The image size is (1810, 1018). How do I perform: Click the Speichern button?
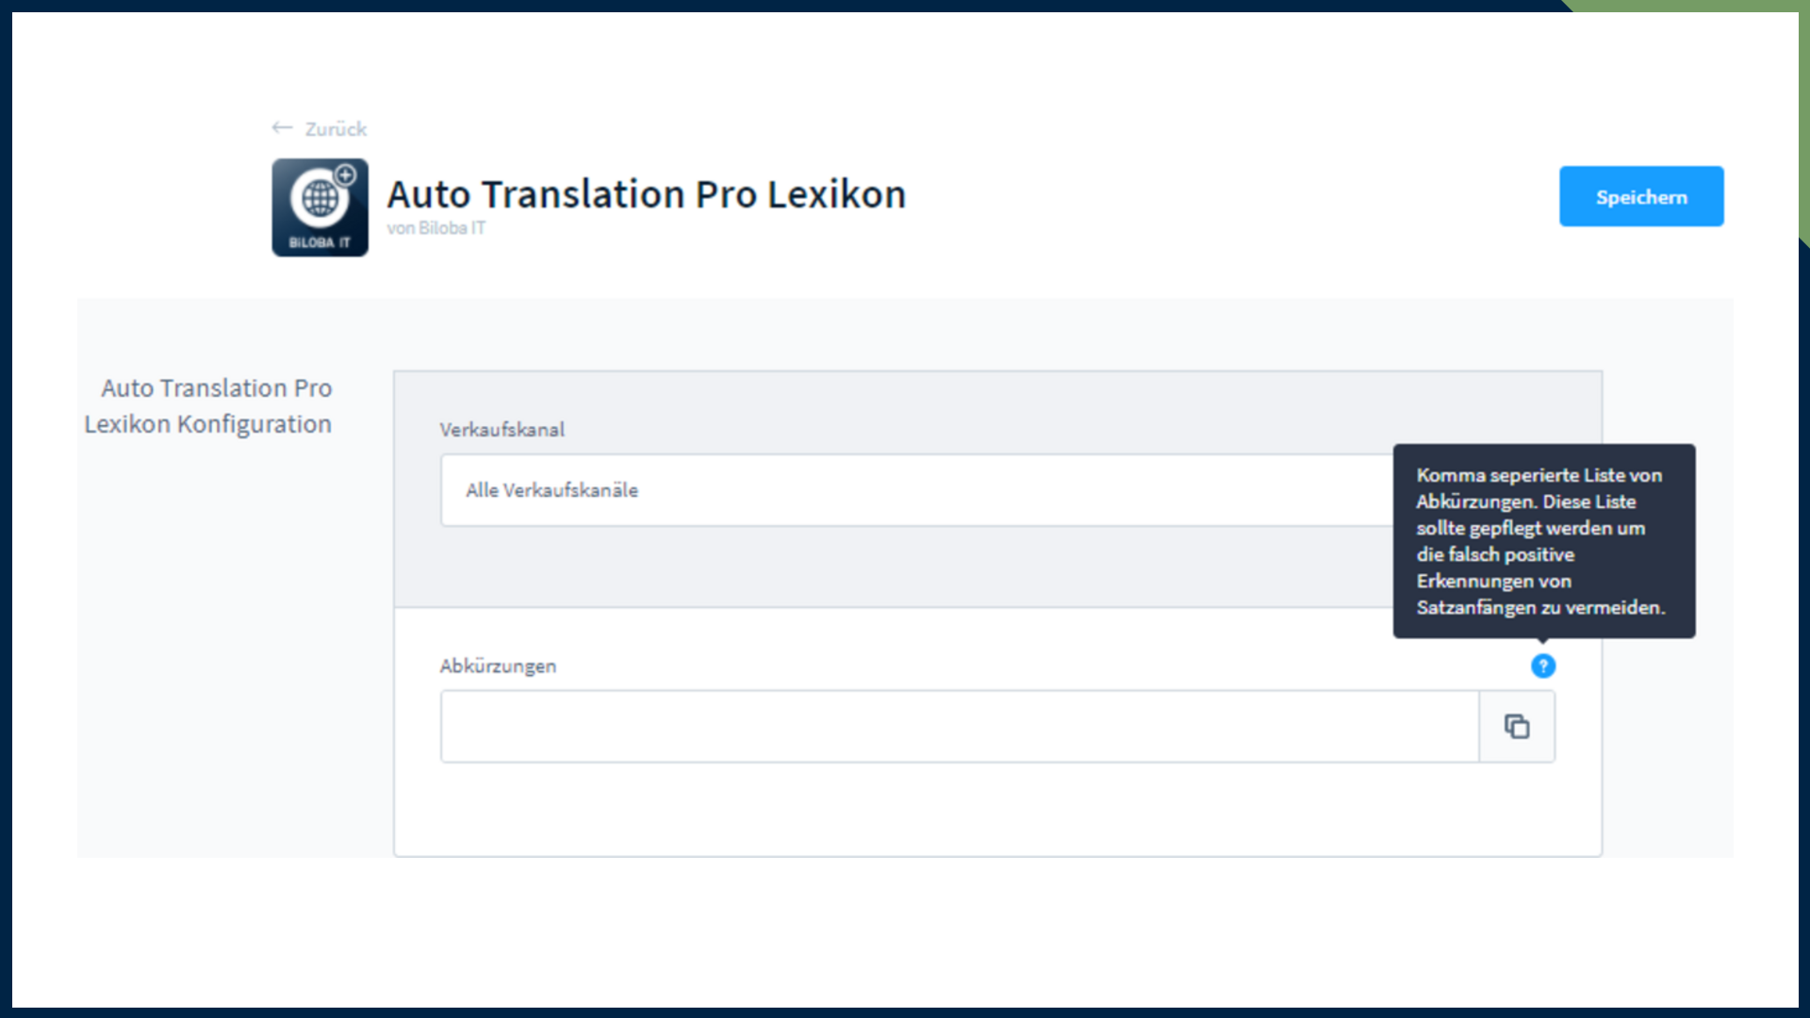pyautogui.click(x=1641, y=196)
